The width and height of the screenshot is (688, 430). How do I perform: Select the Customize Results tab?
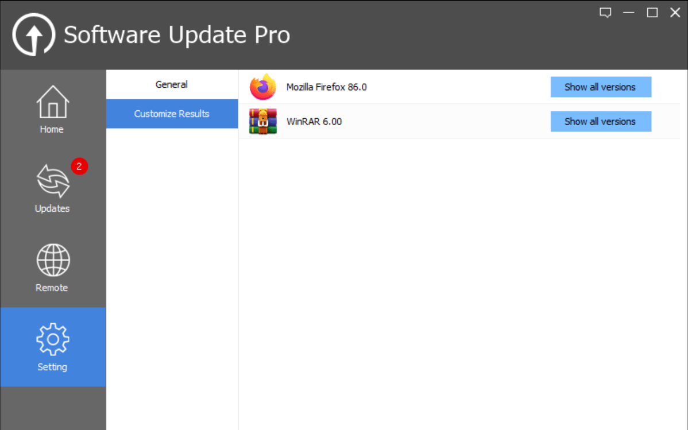coord(171,114)
